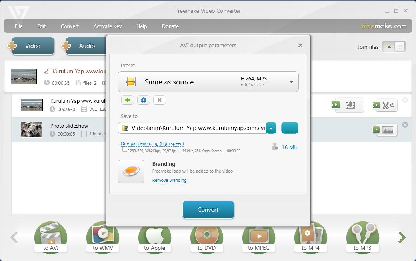The width and height of the screenshot is (416, 261).
Task: Browse for output folder with ellipsis button
Action: pos(290,128)
